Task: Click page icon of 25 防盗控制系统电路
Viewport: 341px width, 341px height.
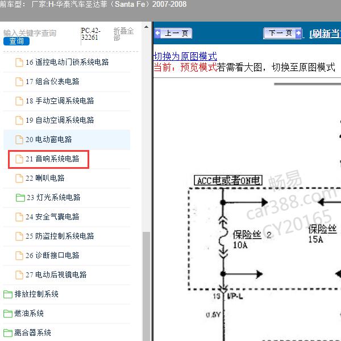Action: pos(19,236)
